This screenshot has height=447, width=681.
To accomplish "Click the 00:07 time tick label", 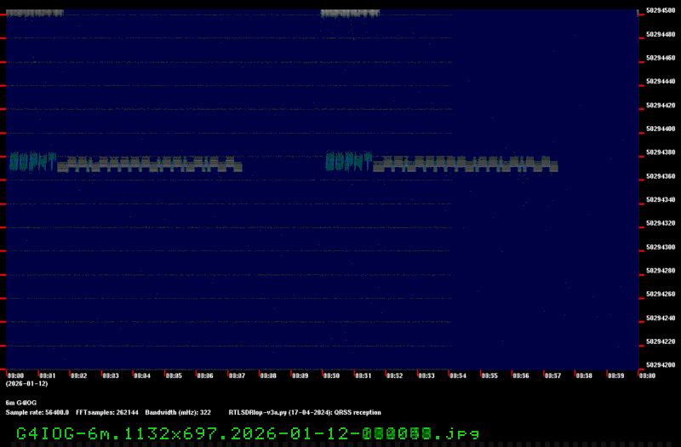I will 237,375.
